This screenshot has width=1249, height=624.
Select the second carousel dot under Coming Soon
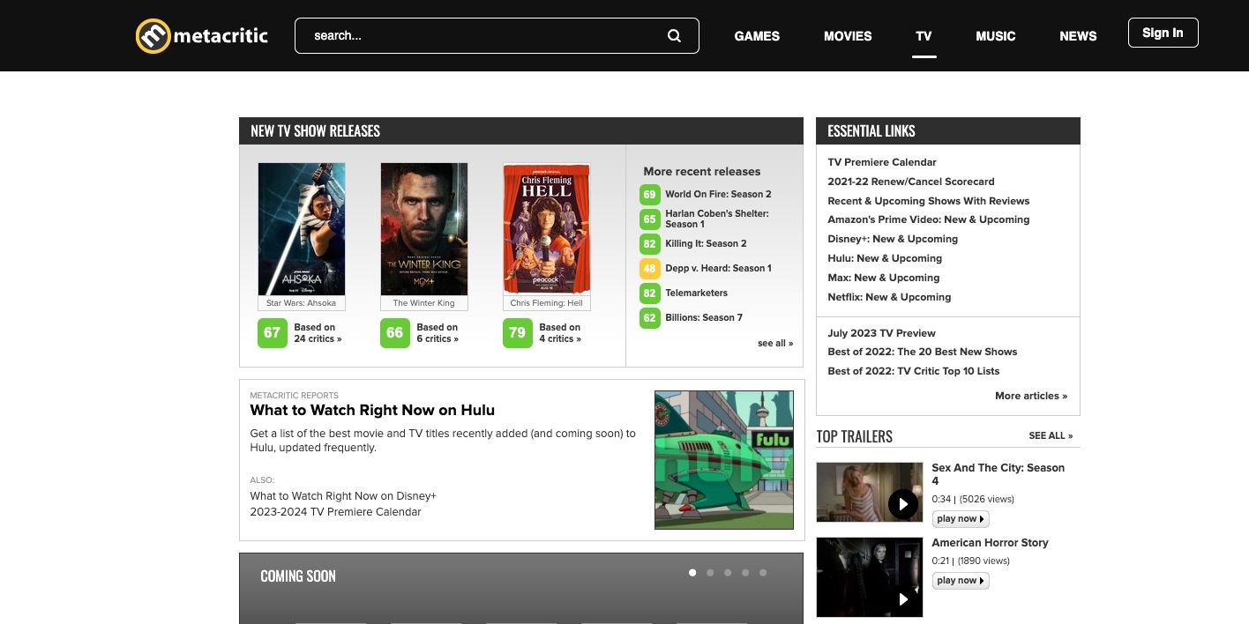[x=710, y=572]
